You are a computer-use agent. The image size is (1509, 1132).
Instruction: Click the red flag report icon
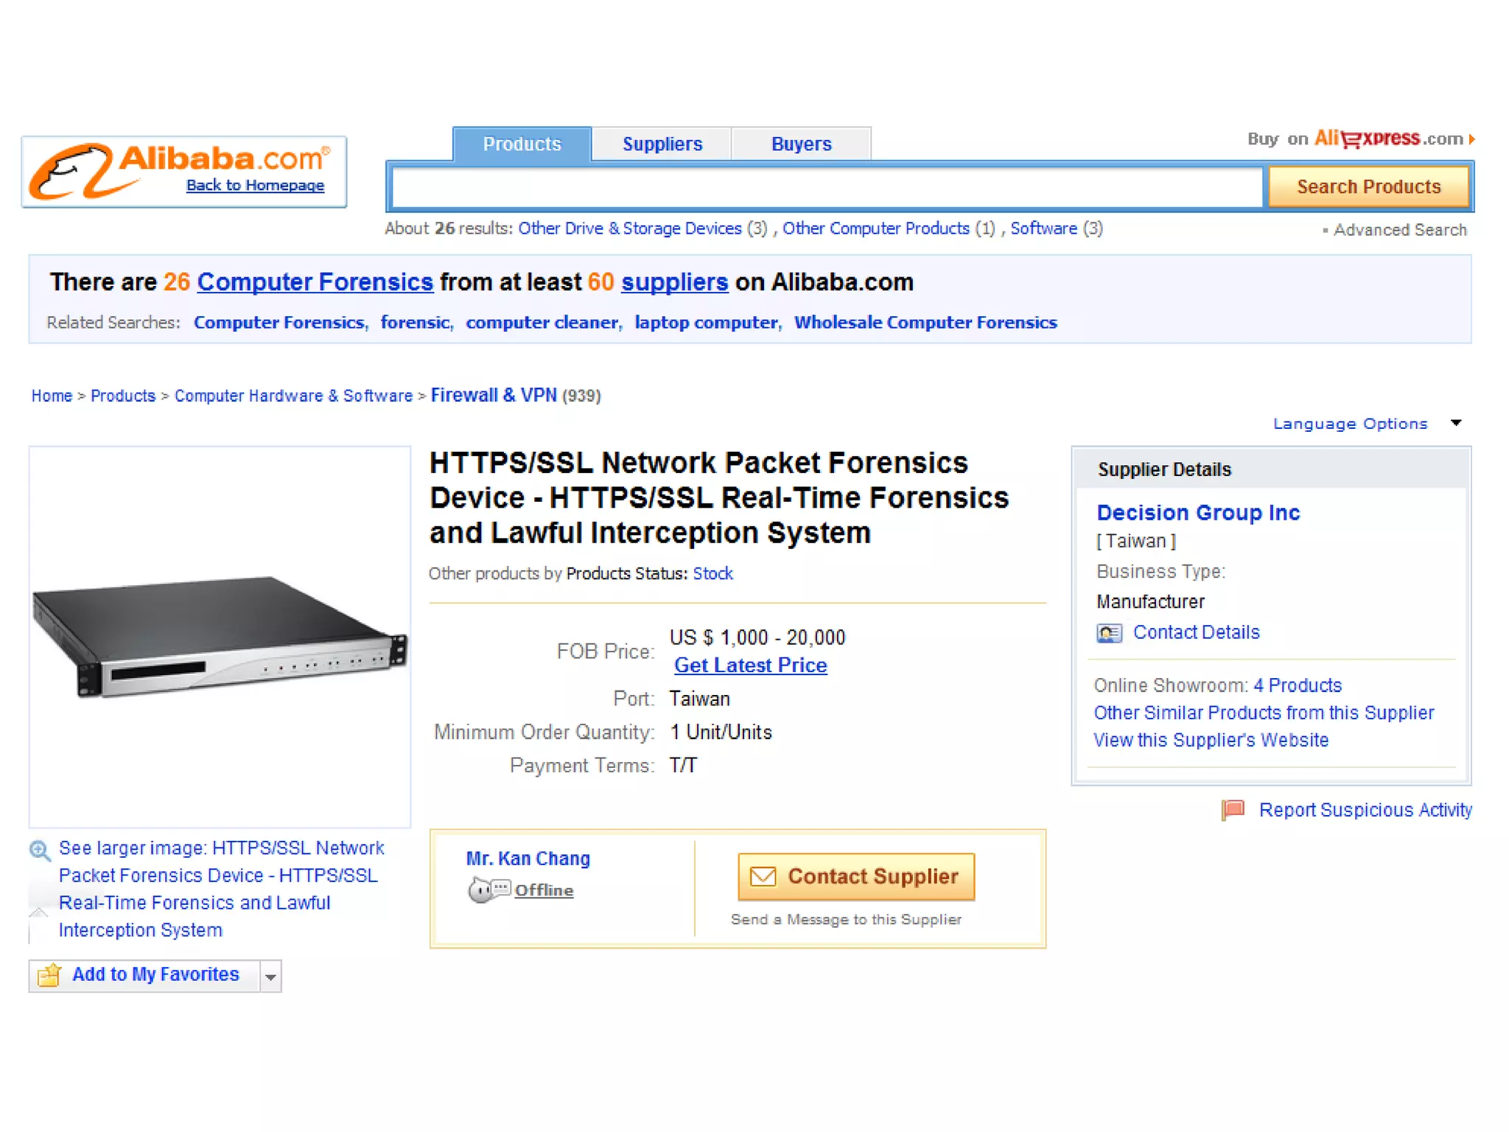pyautogui.click(x=1233, y=810)
